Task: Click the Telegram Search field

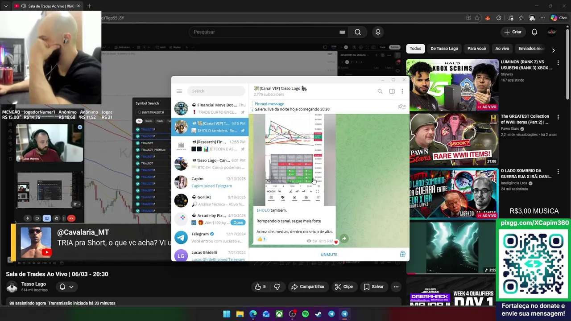Action: [216, 91]
